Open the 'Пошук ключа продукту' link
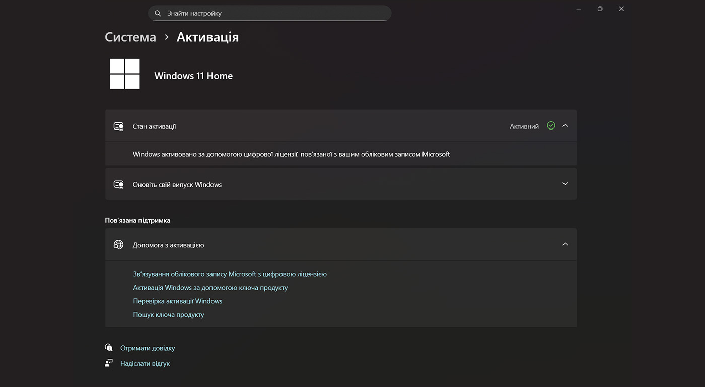The width and height of the screenshot is (705, 387). pos(169,315)
